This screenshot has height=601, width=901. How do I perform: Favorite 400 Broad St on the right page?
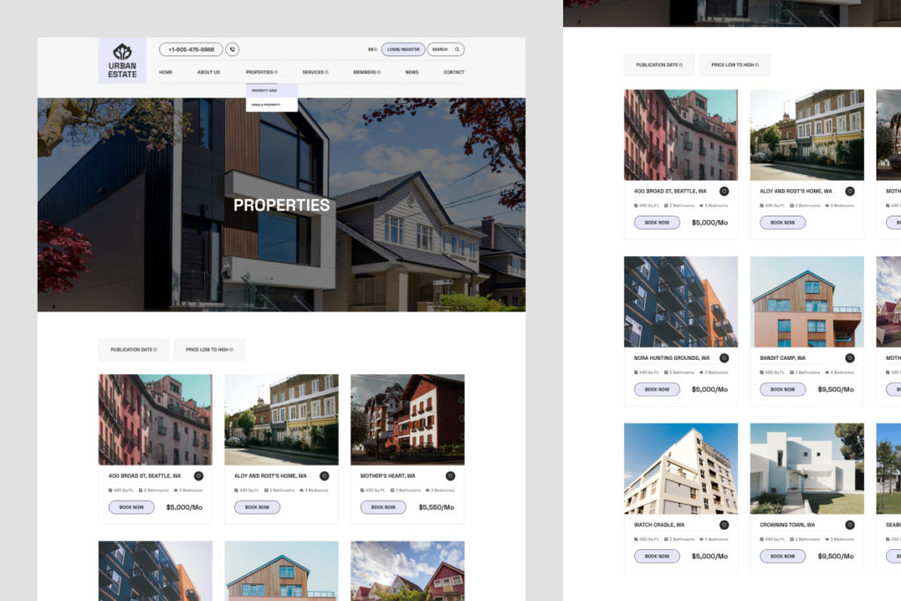pos(724,191)
